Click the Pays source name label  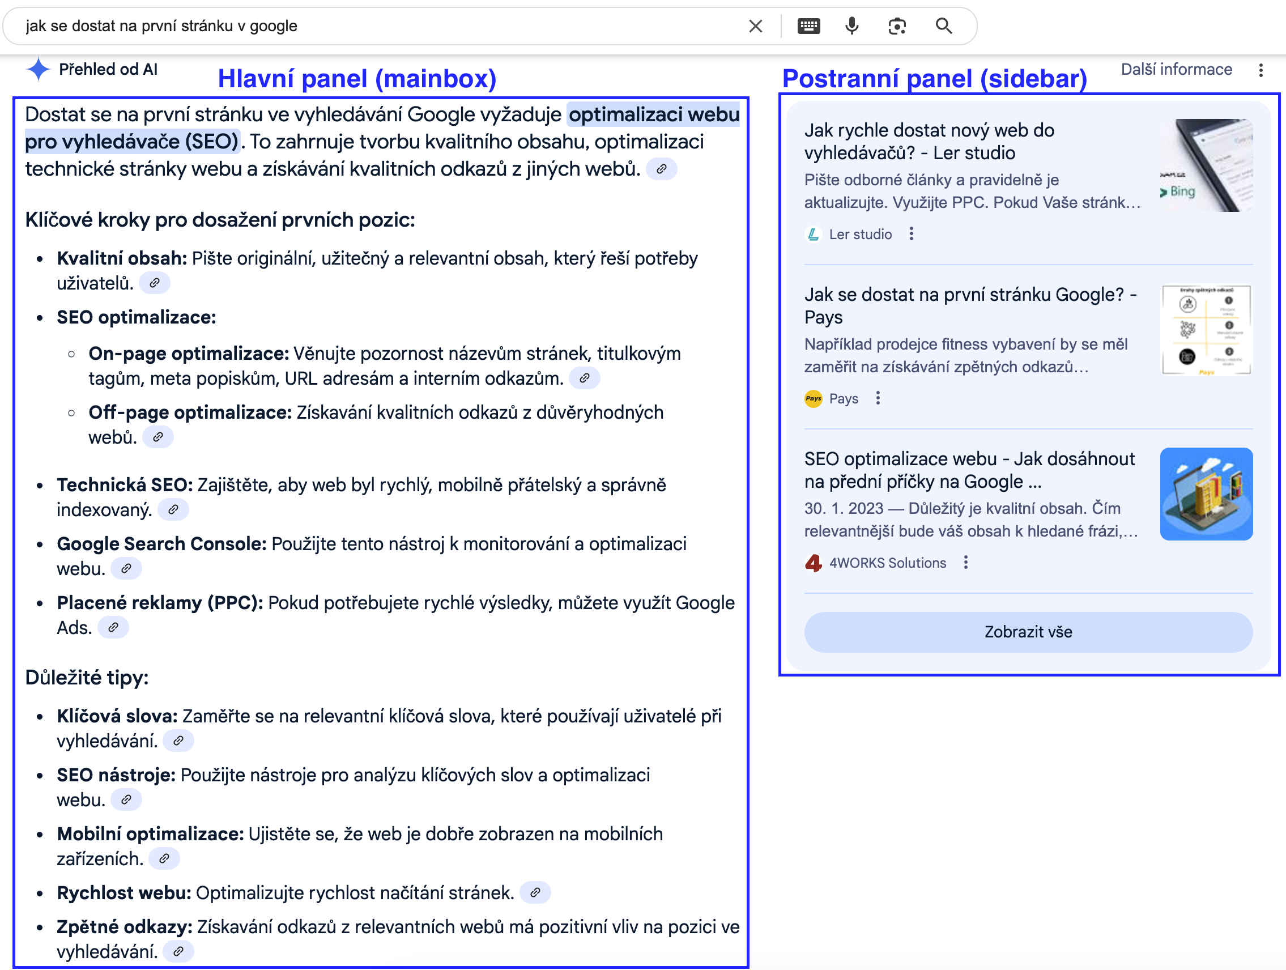[843, 399]
